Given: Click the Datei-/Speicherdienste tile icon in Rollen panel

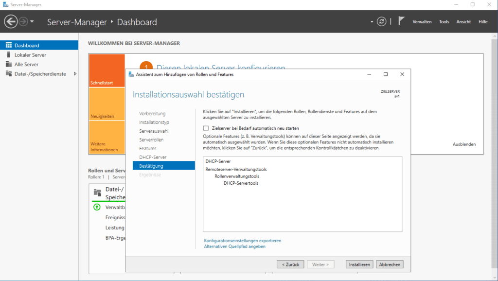Looking at the screenshot, I should [98, 193].
